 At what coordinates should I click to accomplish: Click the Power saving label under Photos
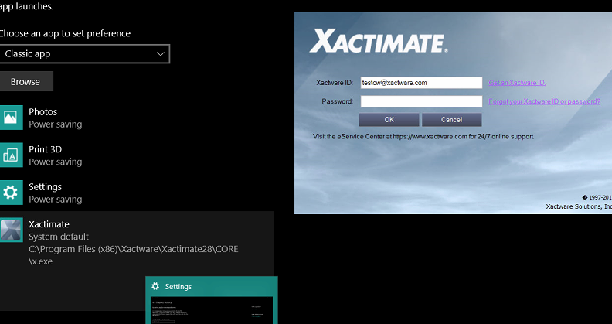(56, 124)
